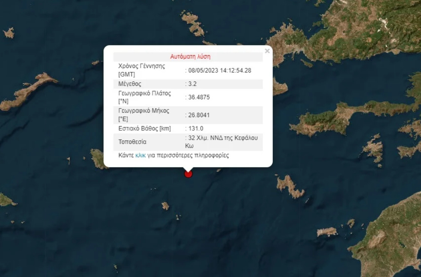The height and width of the screenshot is (277, 421).
Task: Click Rhodes, the large landmass at bottom right
Action: pyautogui.click(x=390, y=236)
